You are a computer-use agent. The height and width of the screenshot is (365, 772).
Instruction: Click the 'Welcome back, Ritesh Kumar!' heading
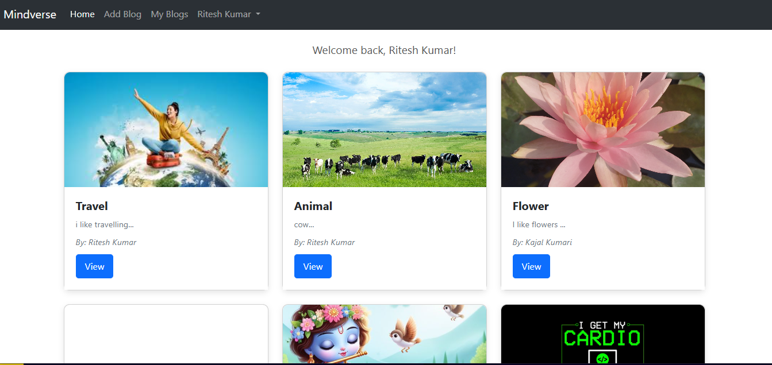384,51
